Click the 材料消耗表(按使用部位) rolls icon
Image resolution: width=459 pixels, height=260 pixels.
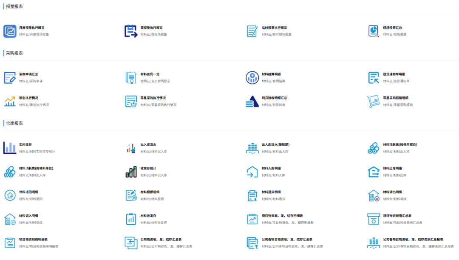click(374, 148)
